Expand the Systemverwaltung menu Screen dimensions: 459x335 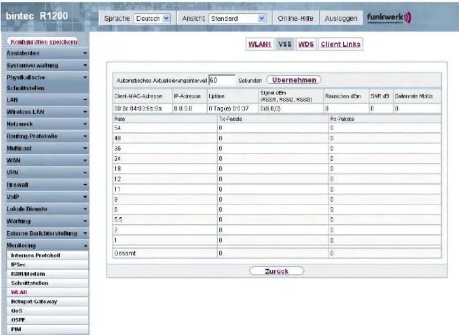tap(48, 65)
